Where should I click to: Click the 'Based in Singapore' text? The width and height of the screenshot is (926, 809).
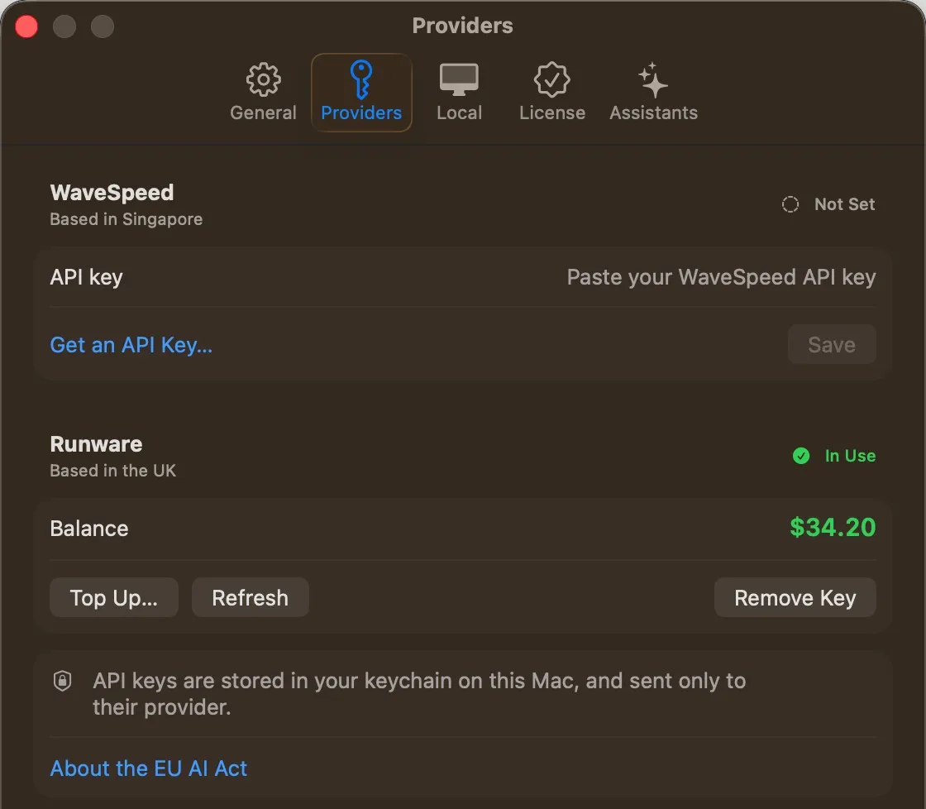126,219
